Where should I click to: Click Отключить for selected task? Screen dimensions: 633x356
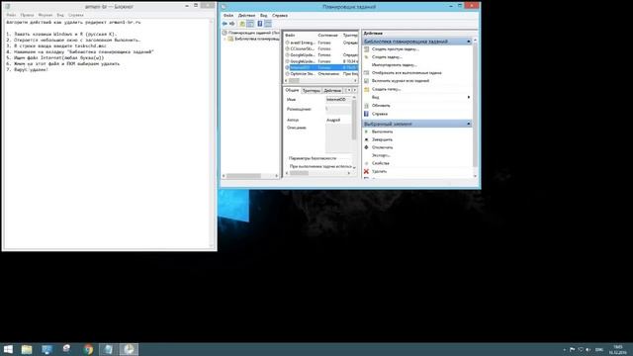point(382,147)
